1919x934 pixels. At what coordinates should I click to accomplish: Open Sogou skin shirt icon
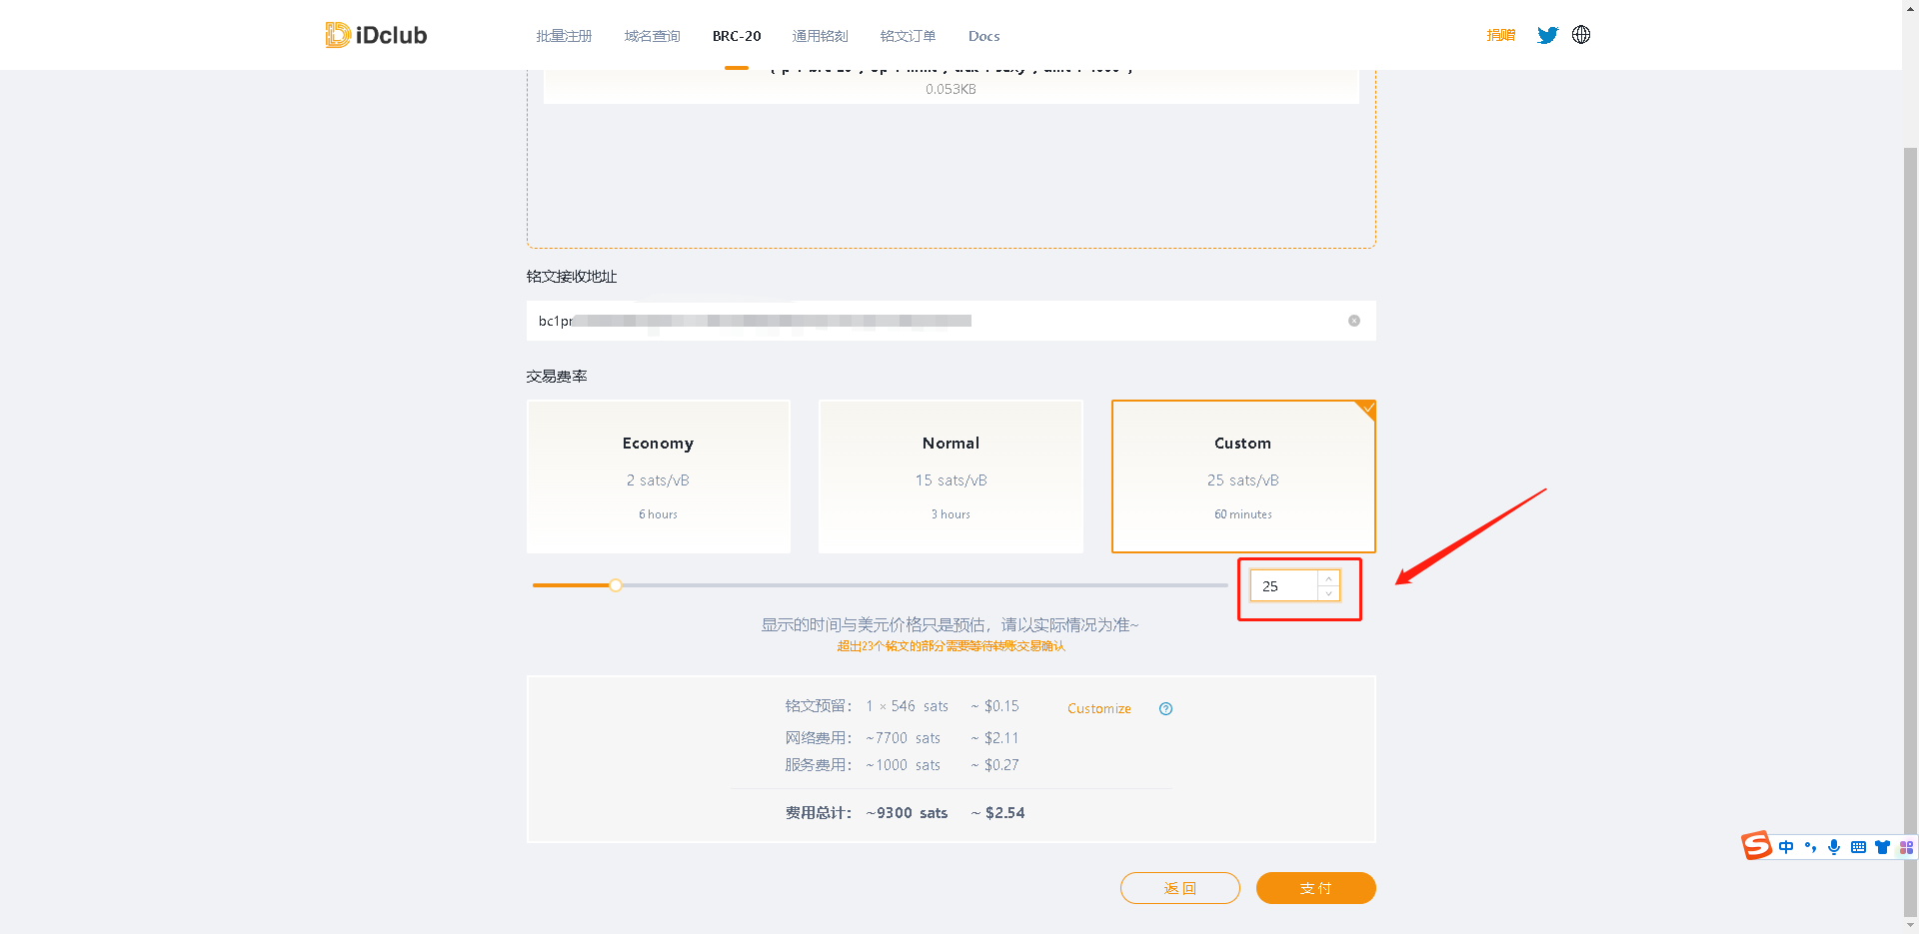click(x=1882, y=847)
